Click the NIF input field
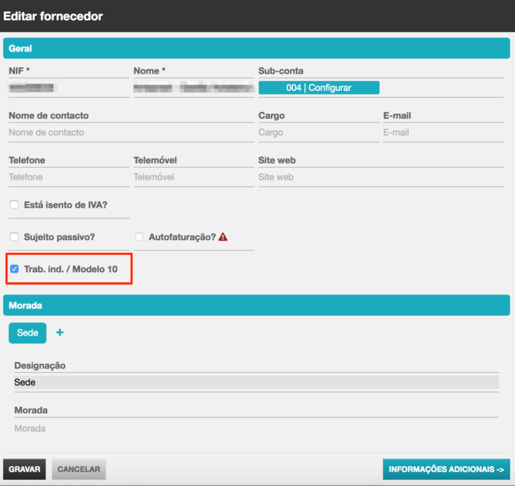The width and height of the screenshot is (515, 486). pos(68,88)
